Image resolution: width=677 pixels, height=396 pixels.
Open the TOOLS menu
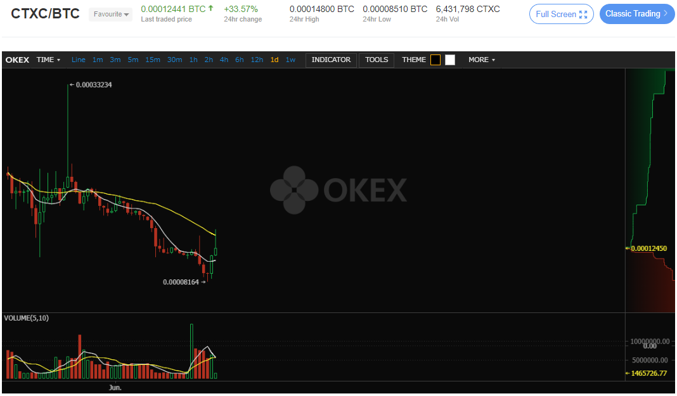377,60
